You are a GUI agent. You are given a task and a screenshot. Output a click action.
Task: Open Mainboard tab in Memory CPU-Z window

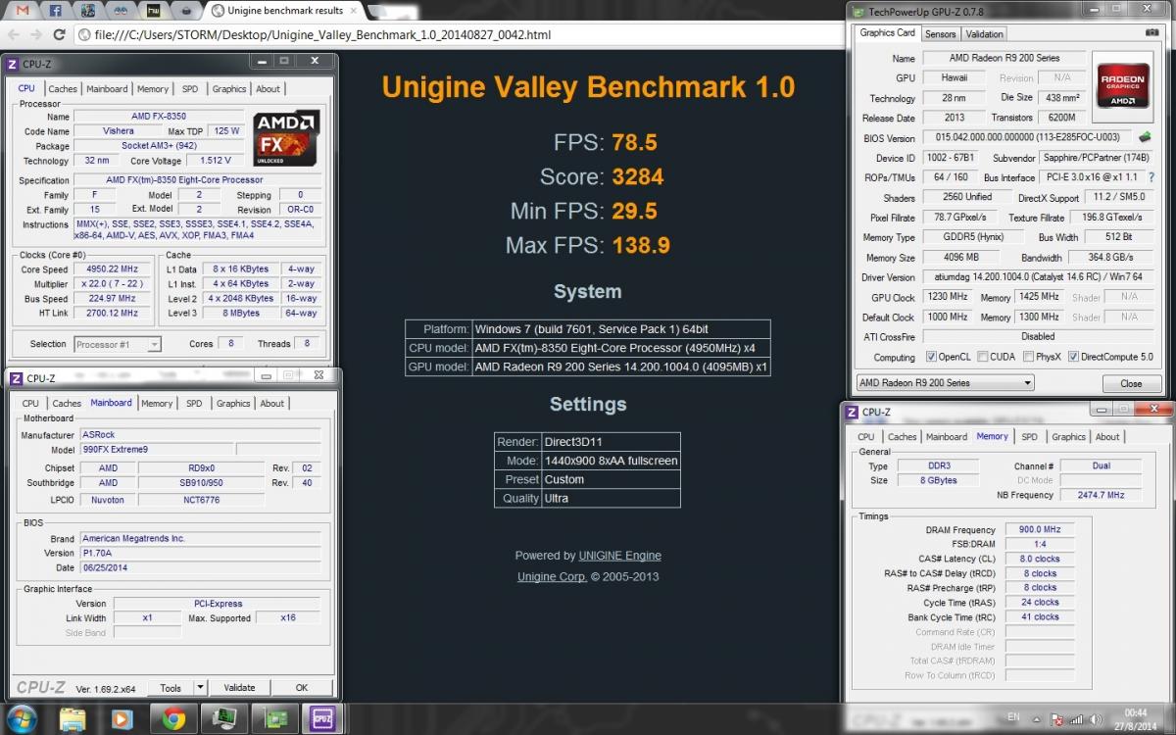point(947,437)
